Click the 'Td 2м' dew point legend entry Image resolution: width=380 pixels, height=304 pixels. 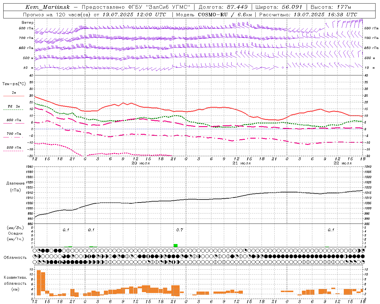(14, 106)
